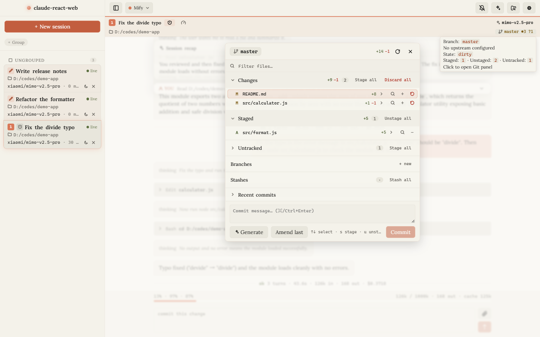This screenshot has width=540, height=337.
Task: Focus the Commit message text area
Action: click(322, 214)
